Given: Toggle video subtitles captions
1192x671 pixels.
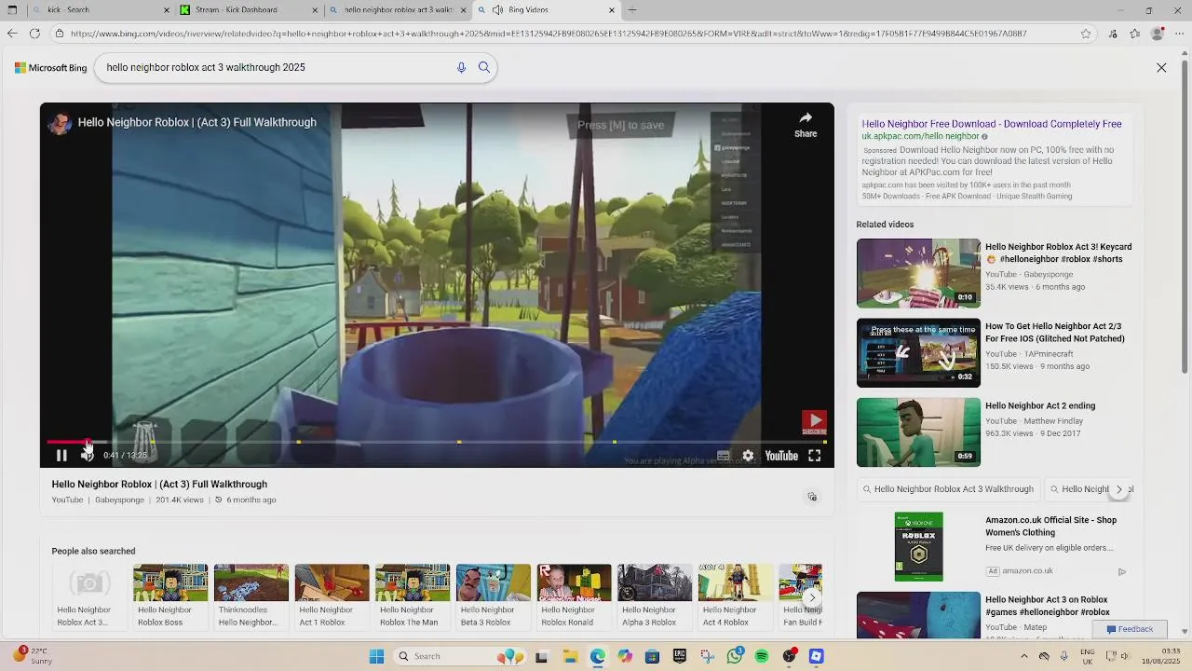Looking at the screenshot, I should tap(724, 456).
